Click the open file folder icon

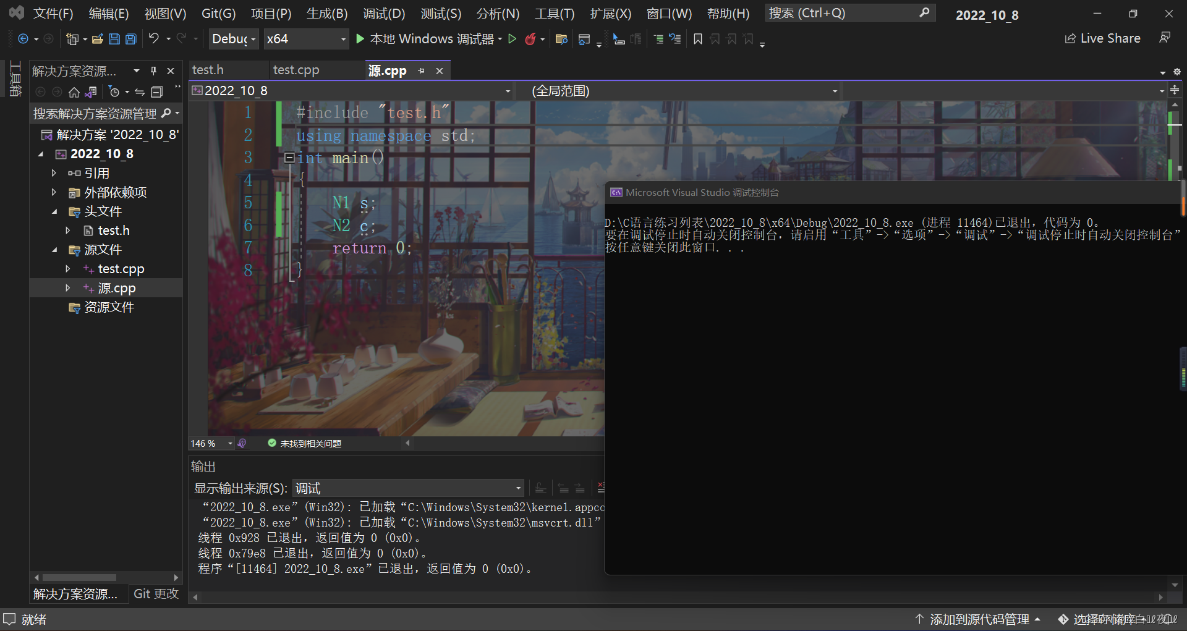pyautogui.click(x=97, y=39)
